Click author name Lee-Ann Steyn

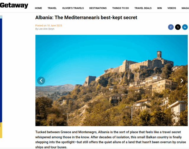(x=46, y=29)
